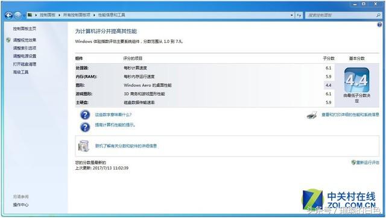Click the highlighted 4.4 subscore for 图形
The height and width of the screenshot is (218, 386).
coord(328,86)
